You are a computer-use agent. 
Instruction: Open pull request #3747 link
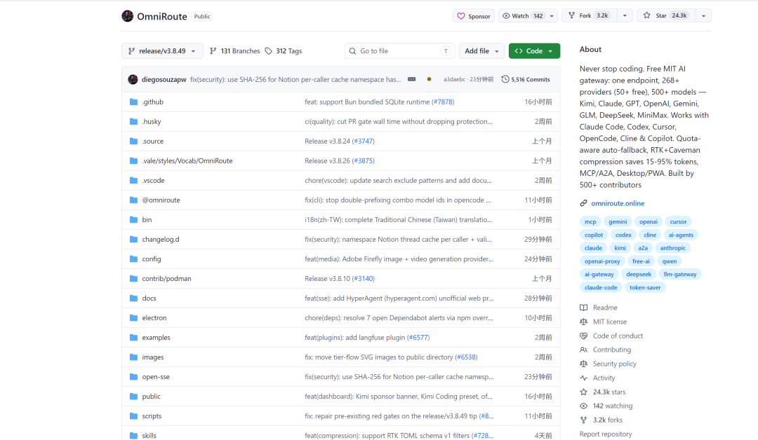(x=364, y=141)
